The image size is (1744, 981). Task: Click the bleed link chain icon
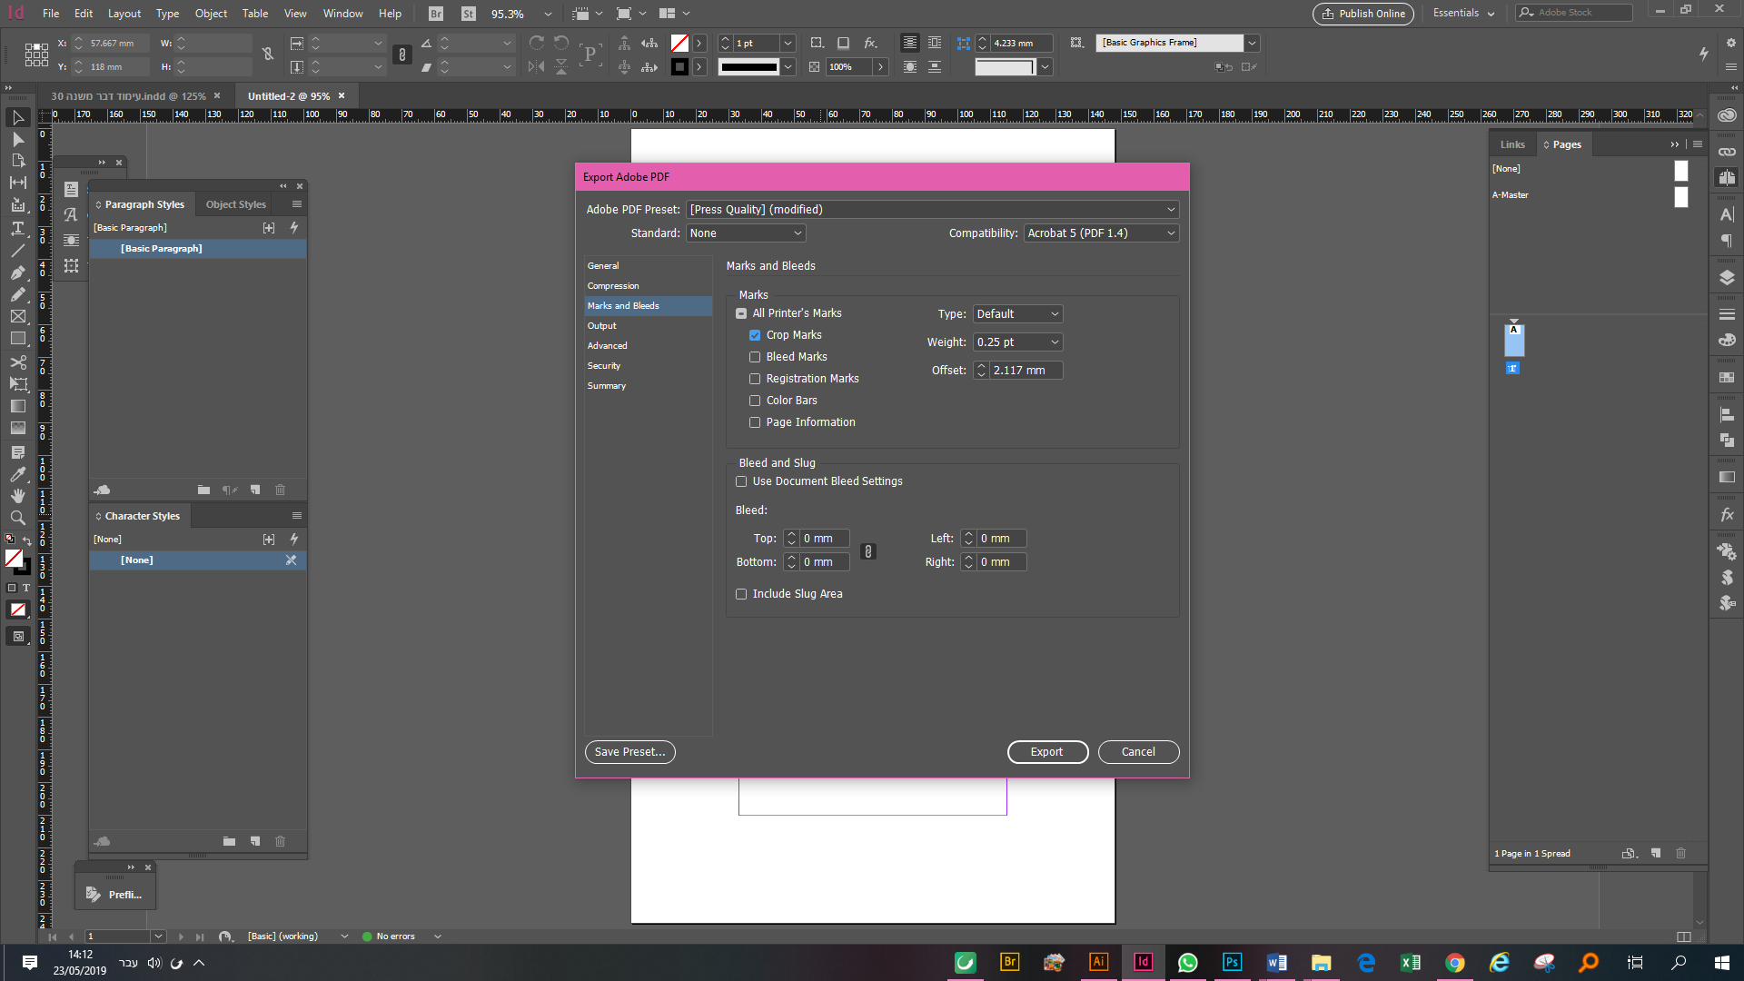coord(868,550)
